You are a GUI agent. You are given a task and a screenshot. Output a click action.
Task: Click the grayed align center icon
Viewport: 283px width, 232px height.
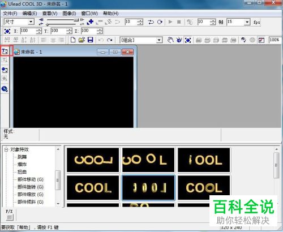53,40
